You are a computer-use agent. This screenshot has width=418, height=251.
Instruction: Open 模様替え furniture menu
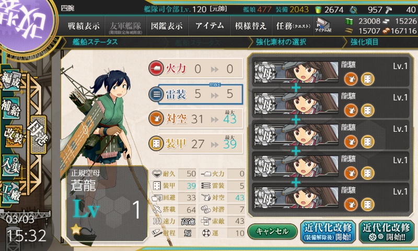tap(251, 26)
